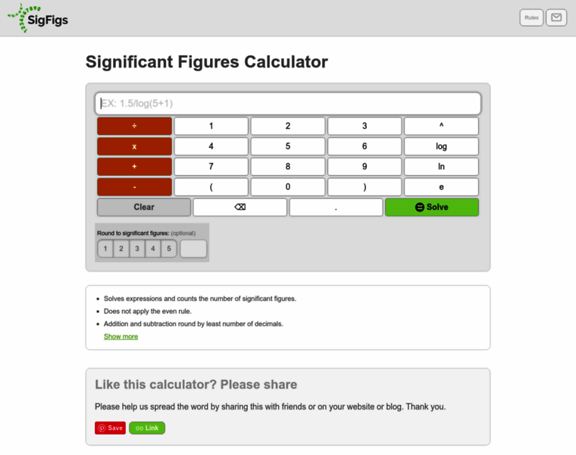Viewport: 576px width, 455px height.
Task: Clear the calculator expression
Action: [144, 207]
